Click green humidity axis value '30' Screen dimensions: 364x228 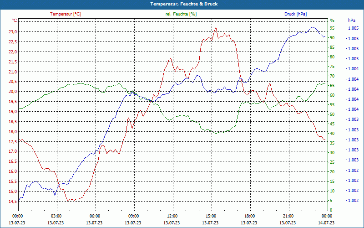point(332,153)
